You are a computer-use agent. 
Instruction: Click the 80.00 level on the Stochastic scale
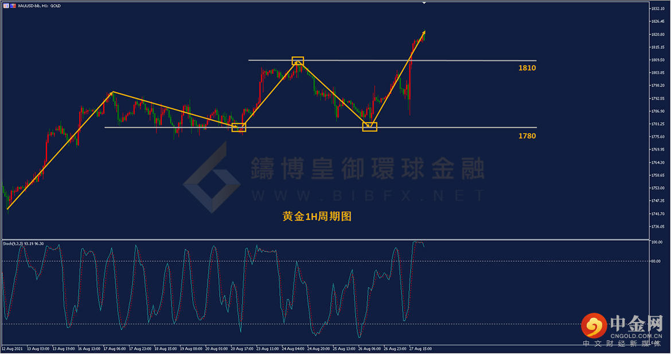tap(657, 261)
